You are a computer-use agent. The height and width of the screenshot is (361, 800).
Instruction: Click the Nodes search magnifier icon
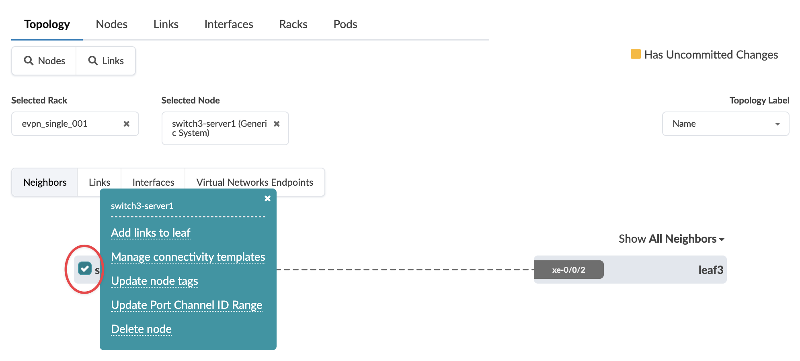coord(29,61)
